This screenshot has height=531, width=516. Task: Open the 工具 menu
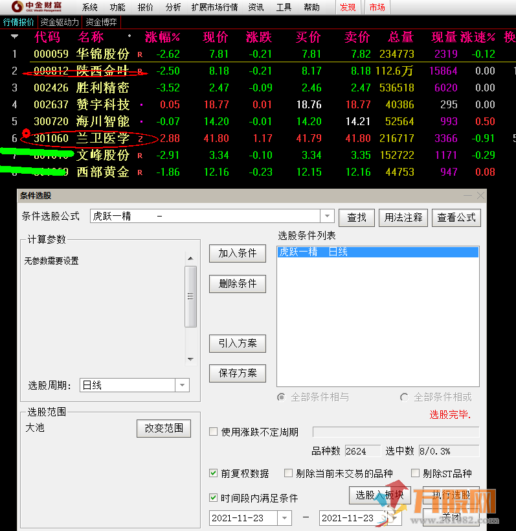tap(284, 7)
